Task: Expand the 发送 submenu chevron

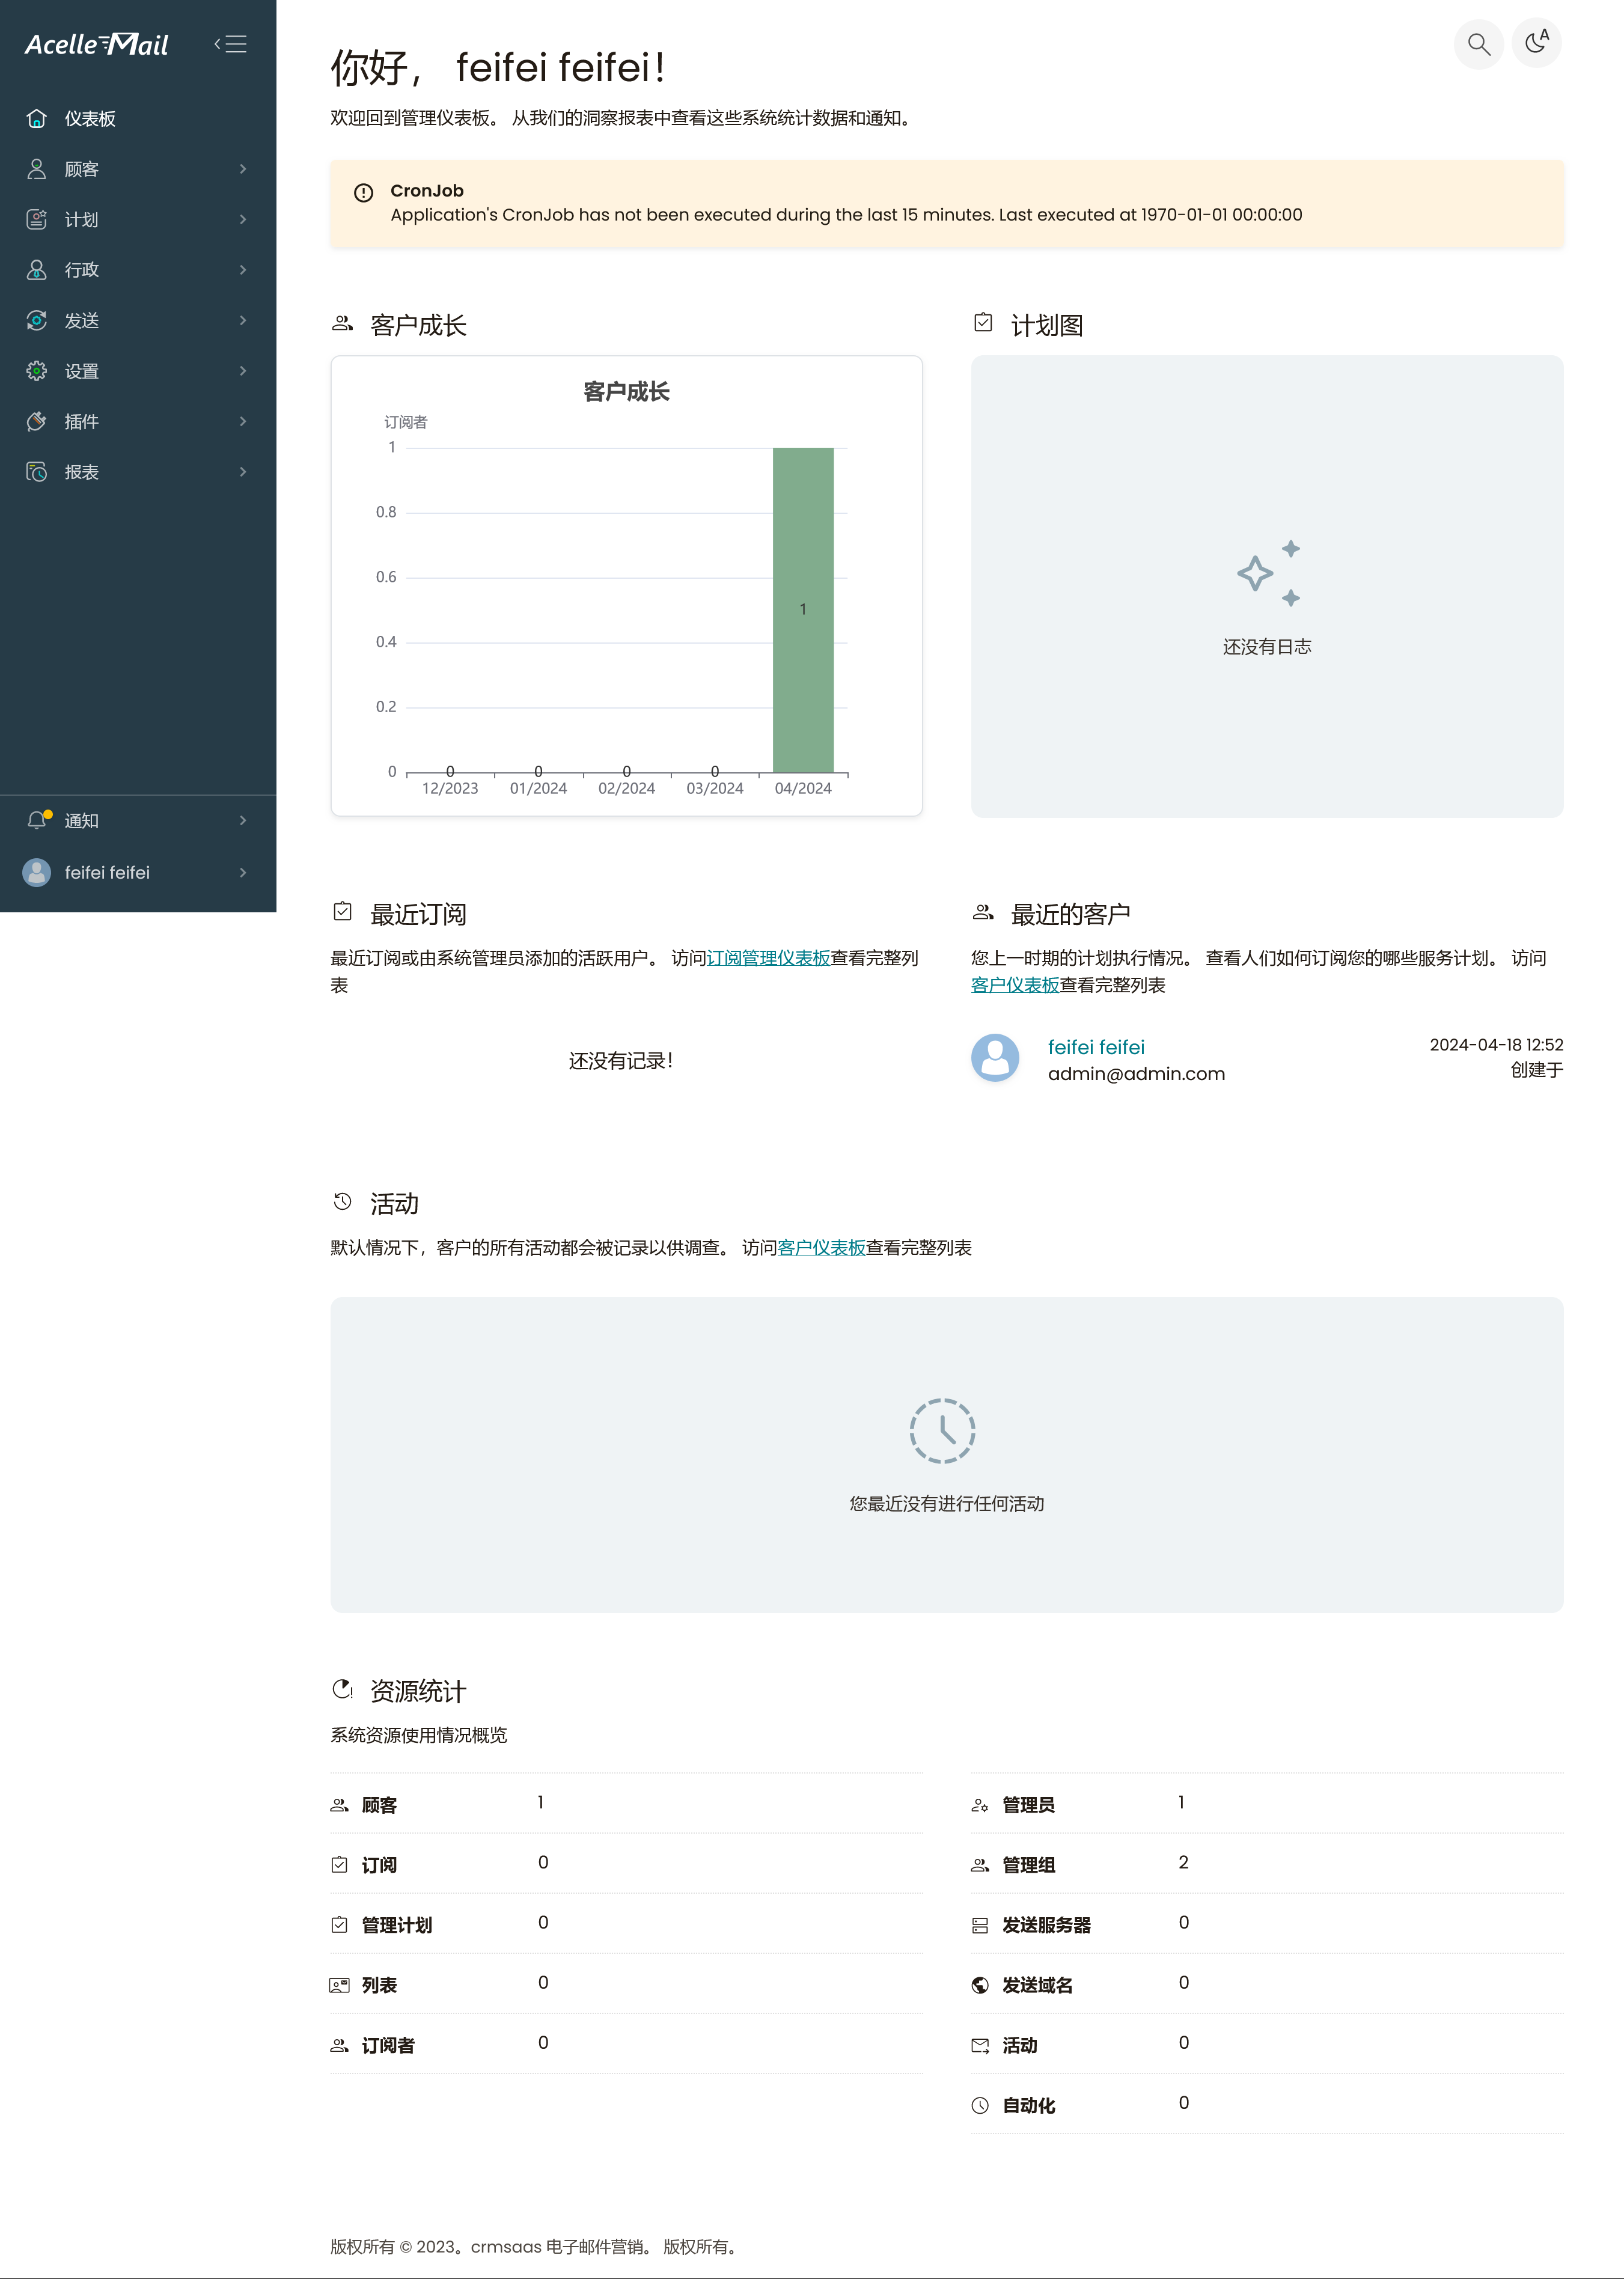Action: (243, 321)
